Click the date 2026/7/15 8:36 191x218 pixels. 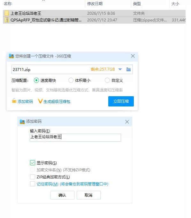click(x=101, y=13)
